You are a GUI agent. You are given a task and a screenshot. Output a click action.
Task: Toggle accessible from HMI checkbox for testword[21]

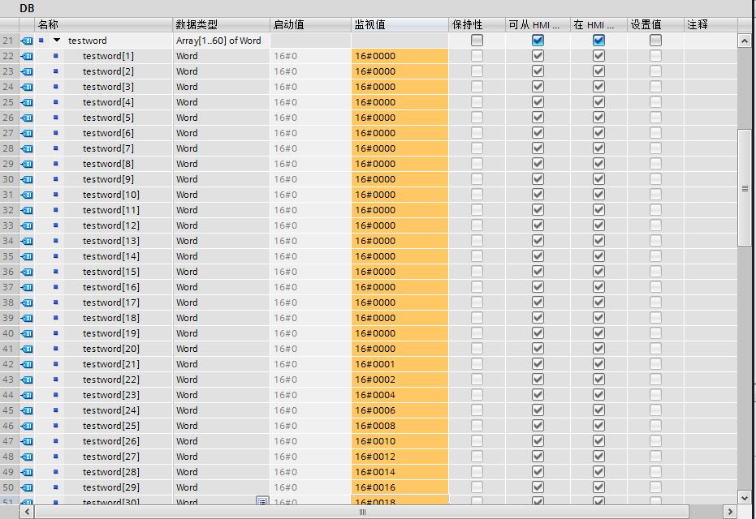click(x=538, y=364)
